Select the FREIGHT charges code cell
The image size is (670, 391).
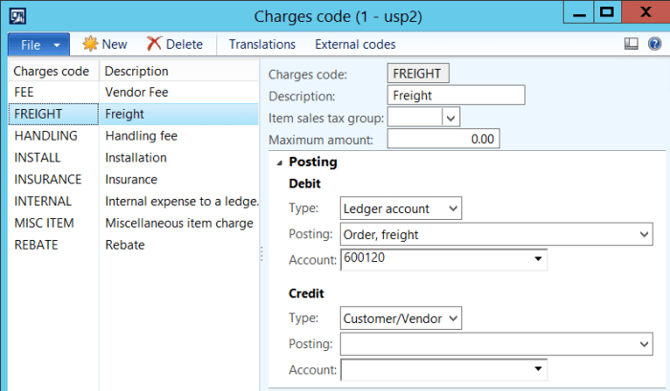point(54,114)
